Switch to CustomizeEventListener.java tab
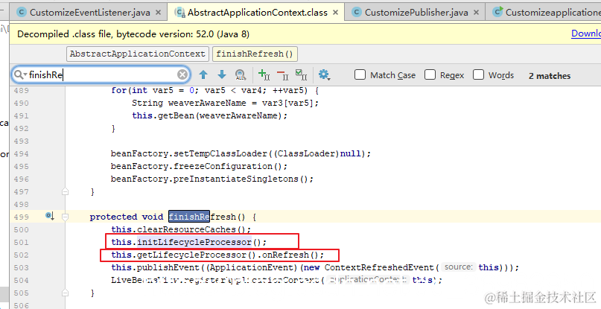This screenshot has width=601, height=309. coord(89,13)
